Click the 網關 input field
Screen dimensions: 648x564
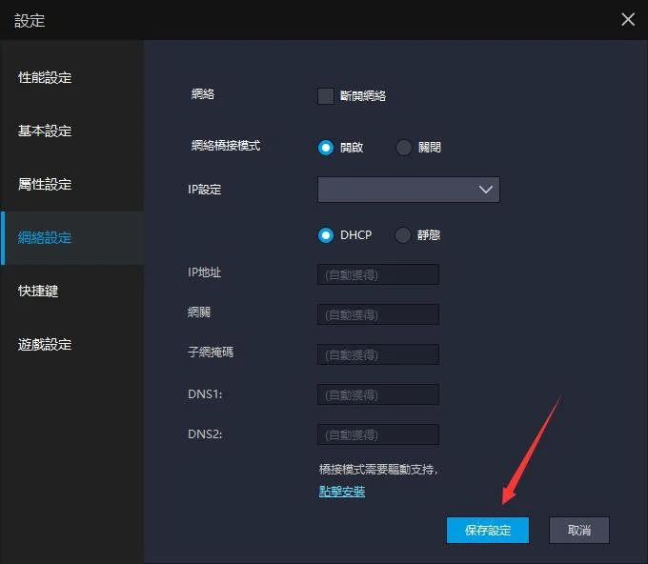(x=378, y=314)
